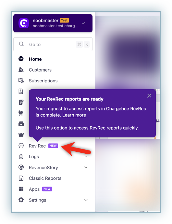172x224 pixels.
Task: Click the shopping cart sidebar icon
Action: [x=21, y=113]
